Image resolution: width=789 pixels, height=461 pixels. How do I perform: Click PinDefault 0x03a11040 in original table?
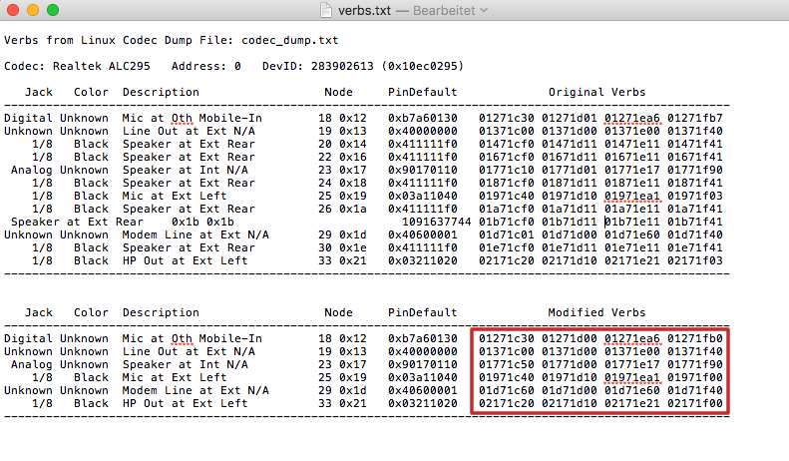(423, 196)
